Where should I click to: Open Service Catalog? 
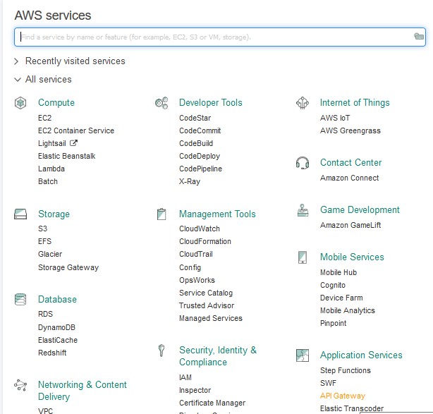(206, 293)
